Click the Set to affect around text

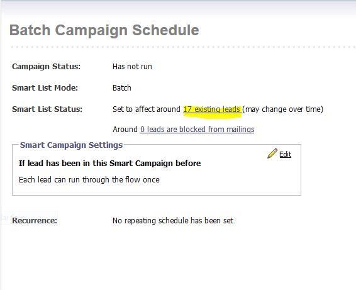point(147,109)
